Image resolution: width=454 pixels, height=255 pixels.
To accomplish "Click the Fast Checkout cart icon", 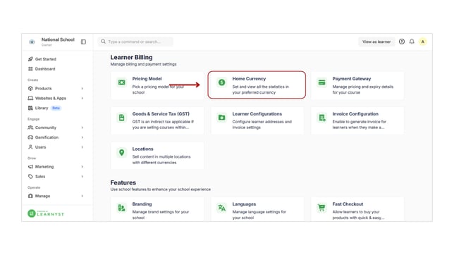I will 321,208.
